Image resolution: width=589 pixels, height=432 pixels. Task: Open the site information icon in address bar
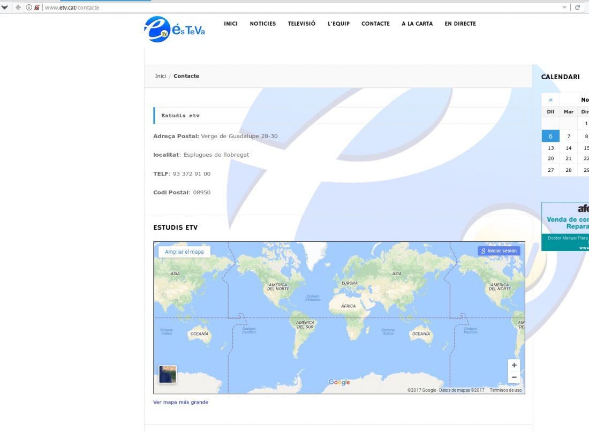(x=29, y=7)
